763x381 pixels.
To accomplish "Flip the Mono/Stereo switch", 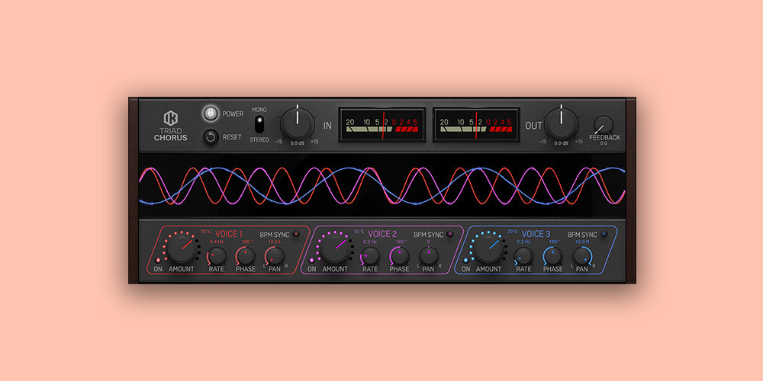I will click(x=259, y=124).
